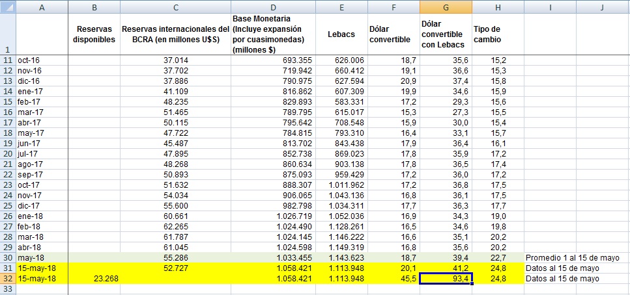This screenshot has height=295, width=630.
Task: Click column J header
Action: (603, 6)
